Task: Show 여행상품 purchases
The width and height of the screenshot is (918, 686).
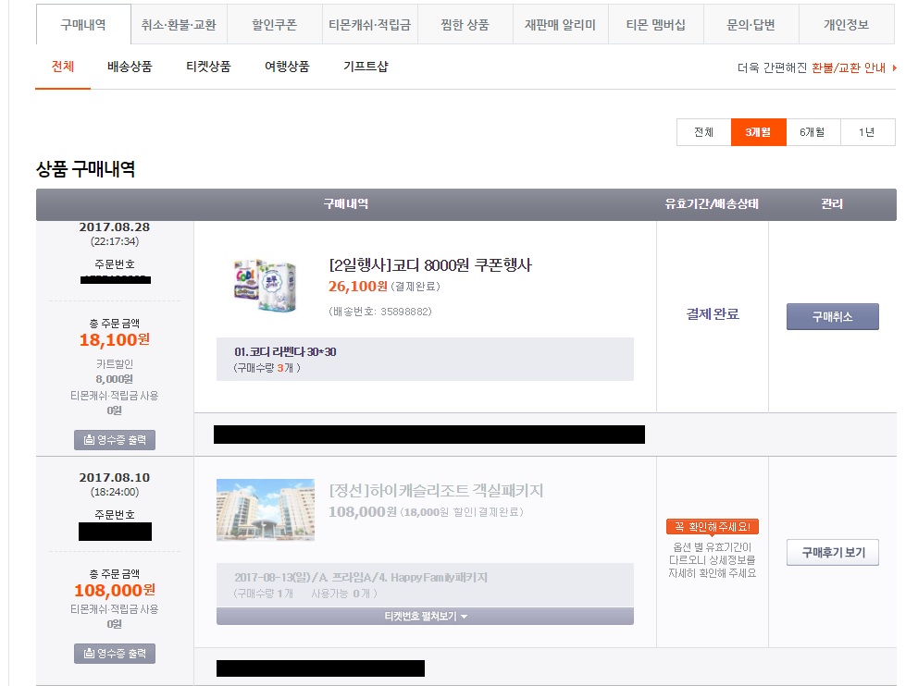Action: pyautogui.click(x=287, y=67)
